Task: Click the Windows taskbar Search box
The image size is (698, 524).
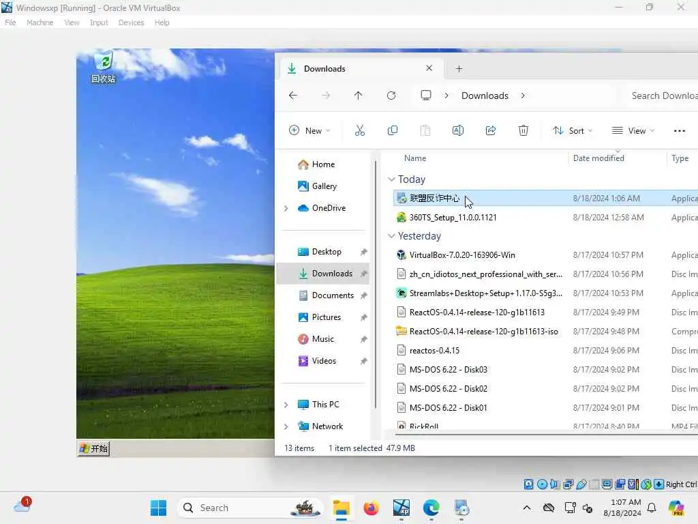Action: [249, 508]
